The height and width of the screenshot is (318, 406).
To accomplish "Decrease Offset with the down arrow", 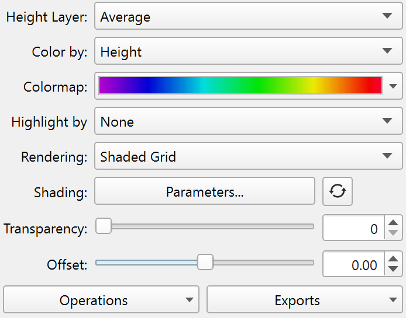I will [x=394, y=270].
